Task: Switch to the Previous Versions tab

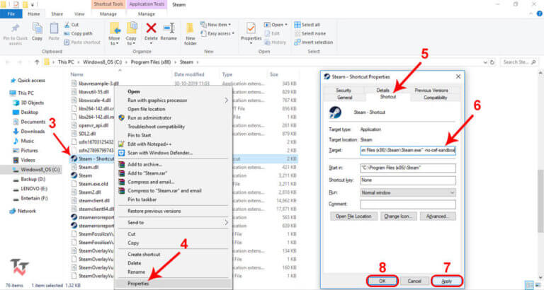Action: (x=431, y=90)
